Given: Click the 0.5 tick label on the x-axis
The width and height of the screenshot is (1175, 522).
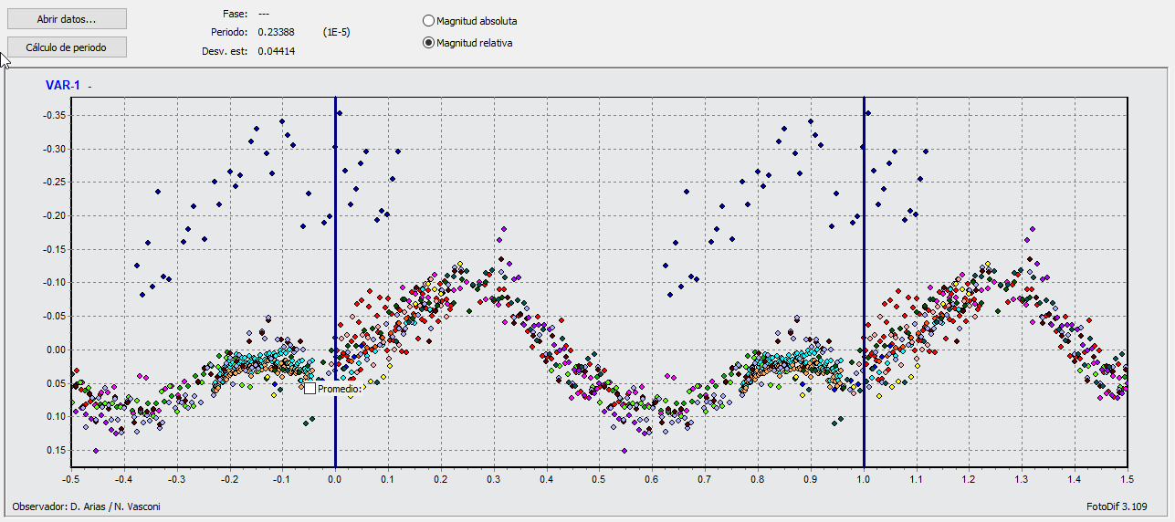Looking at the screenshot, I should tap(599, 478).
